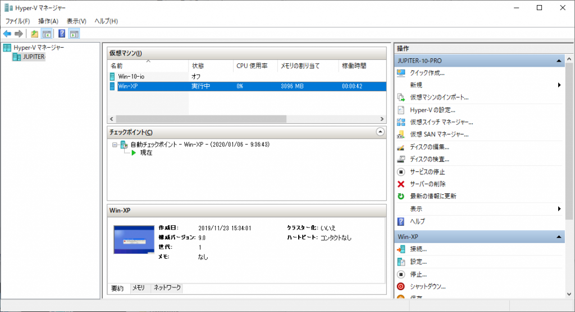
Task: Open the ファイル(F) menu
Action: coord(17,21)
